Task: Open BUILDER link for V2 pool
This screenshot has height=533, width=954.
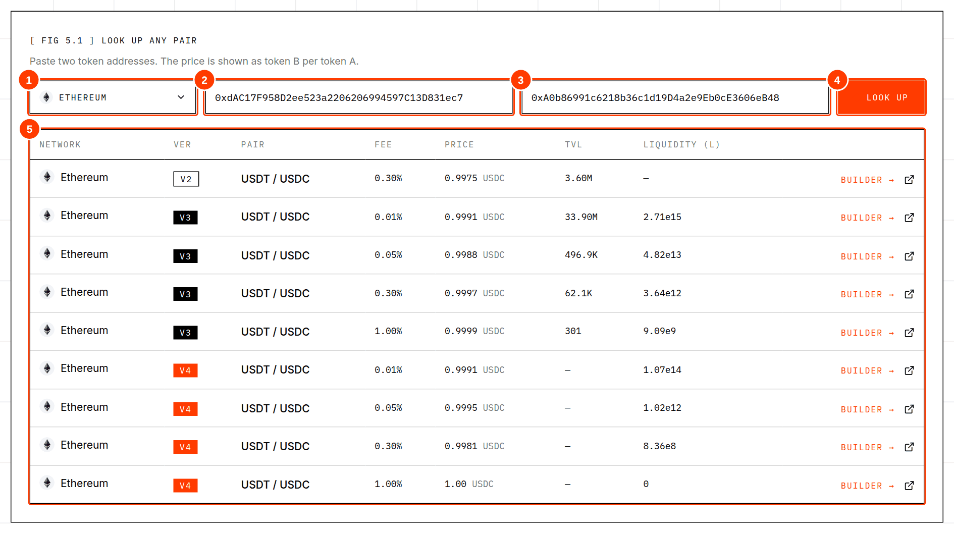Action: pos(867,180)
